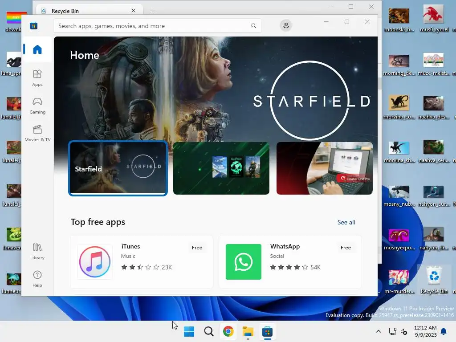456x342 pixels.
Task: Open the Library in sidebar
Action: coord(37,251)
